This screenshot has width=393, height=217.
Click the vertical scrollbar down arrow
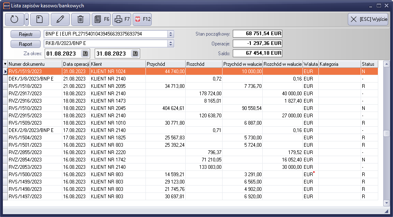click(x=386, y=203)
